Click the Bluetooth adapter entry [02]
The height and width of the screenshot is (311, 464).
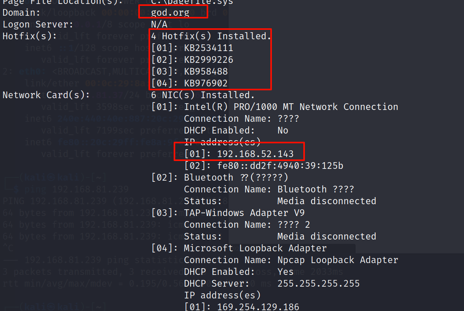click(236, 177)
